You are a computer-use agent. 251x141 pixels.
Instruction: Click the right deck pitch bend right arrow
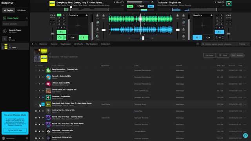point(230,24)
